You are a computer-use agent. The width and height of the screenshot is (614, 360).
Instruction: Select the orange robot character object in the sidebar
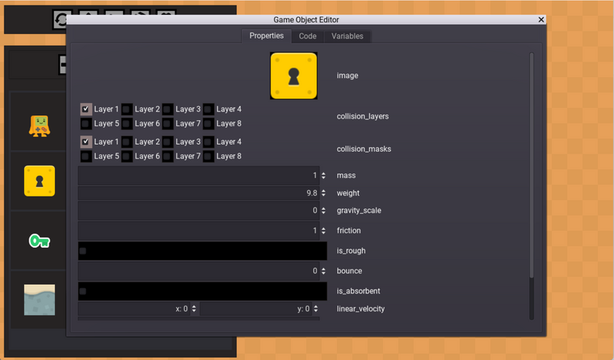(x=39, y=126)
